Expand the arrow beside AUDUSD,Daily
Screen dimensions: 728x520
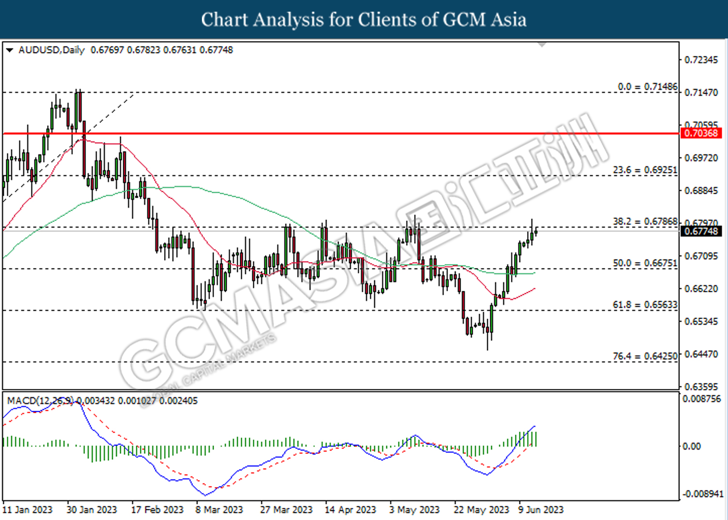pos(10,50)
